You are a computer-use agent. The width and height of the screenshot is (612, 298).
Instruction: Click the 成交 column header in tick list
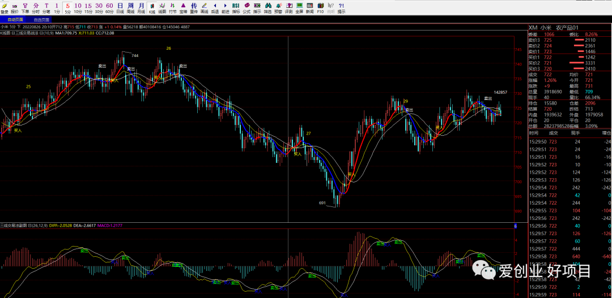553,133
